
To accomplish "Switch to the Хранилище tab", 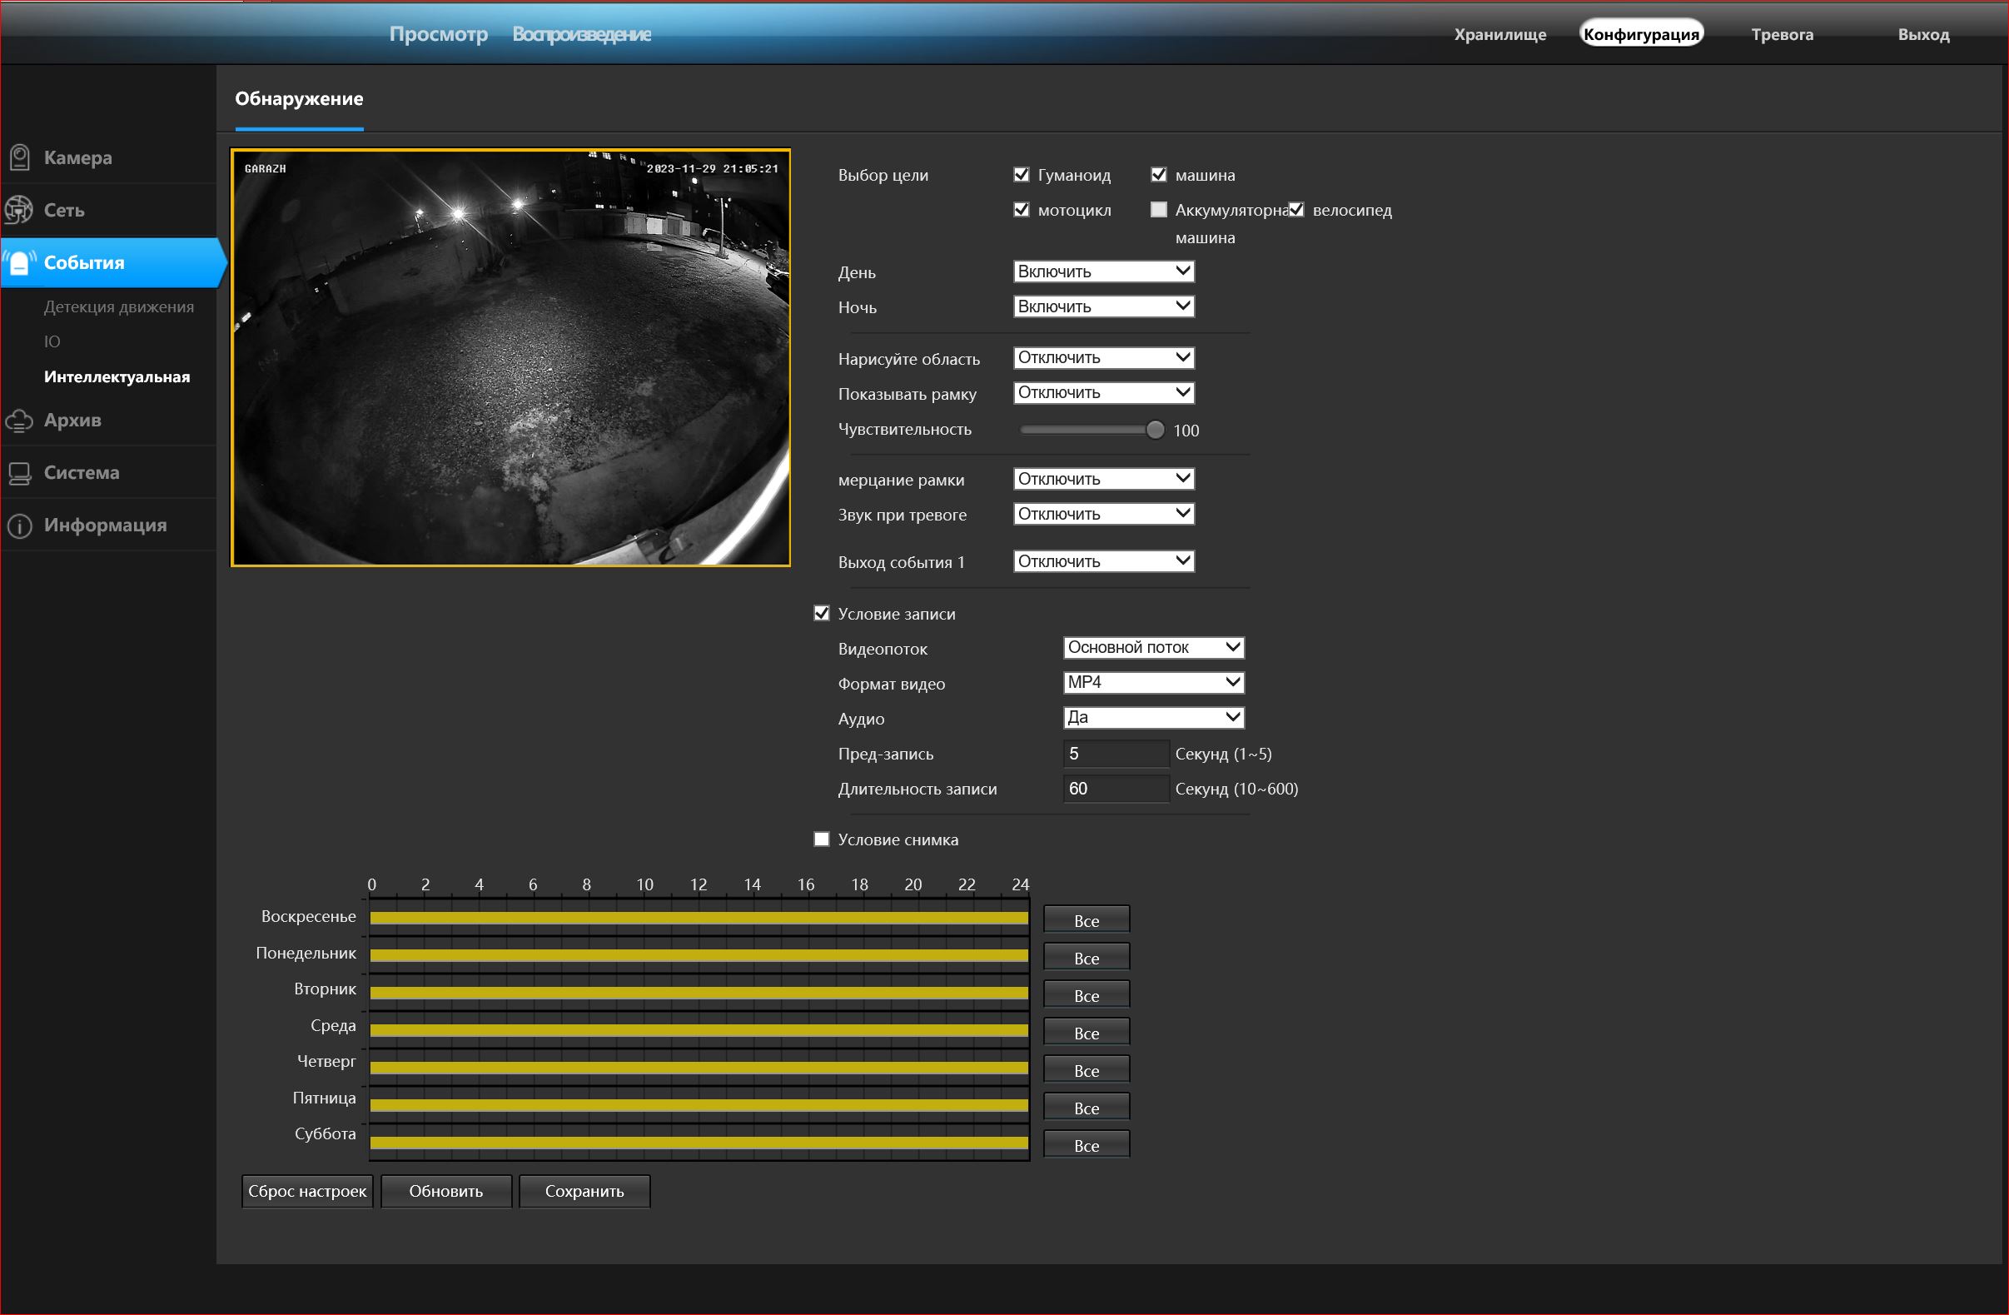I will [x=1499, y=35].
